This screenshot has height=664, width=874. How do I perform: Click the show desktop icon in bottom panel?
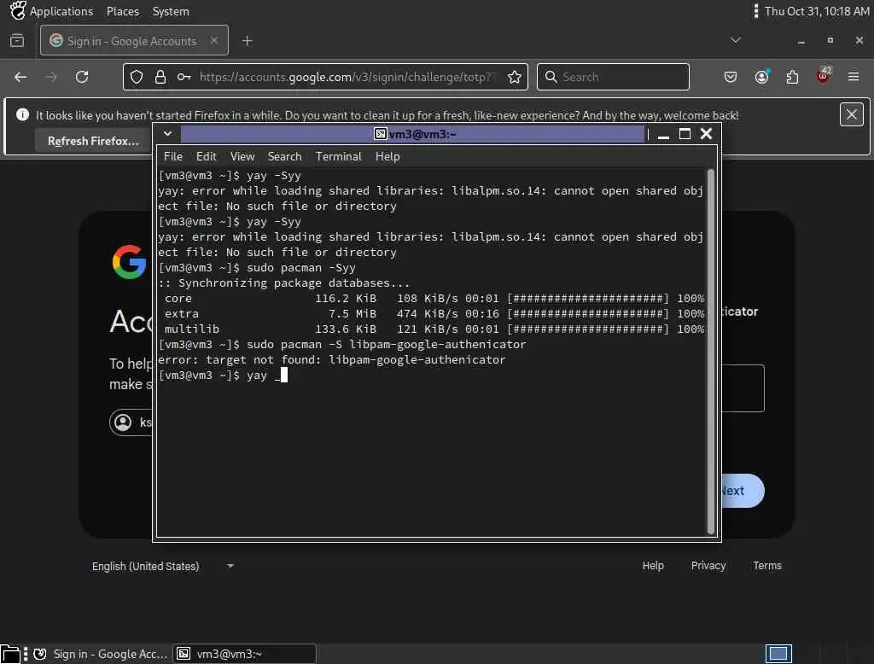pyautogui.click(x=10, y=654)
